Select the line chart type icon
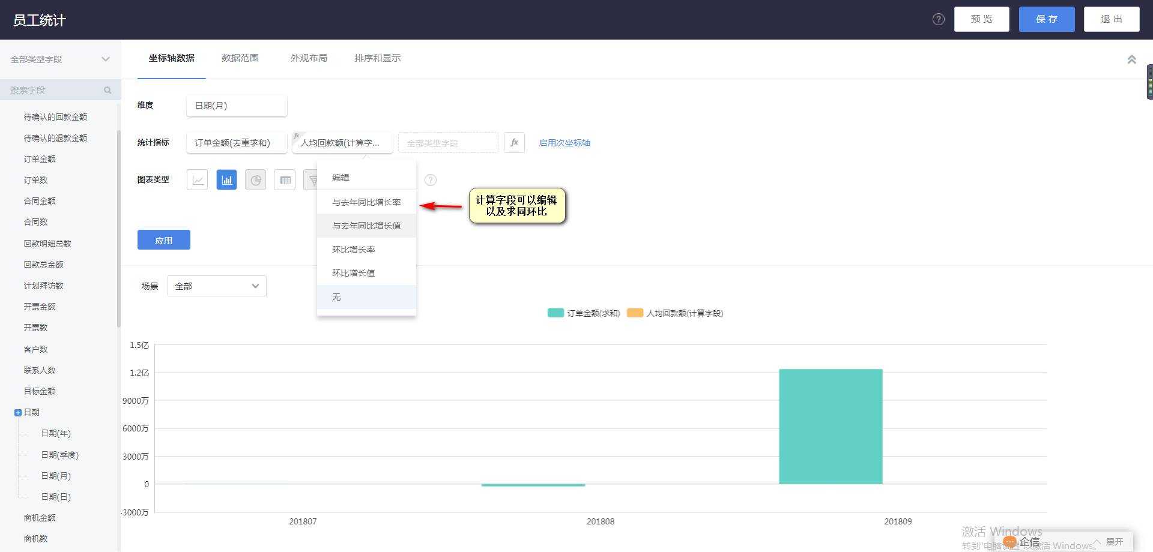1153x552 pixels. click(x=197, y=179)
